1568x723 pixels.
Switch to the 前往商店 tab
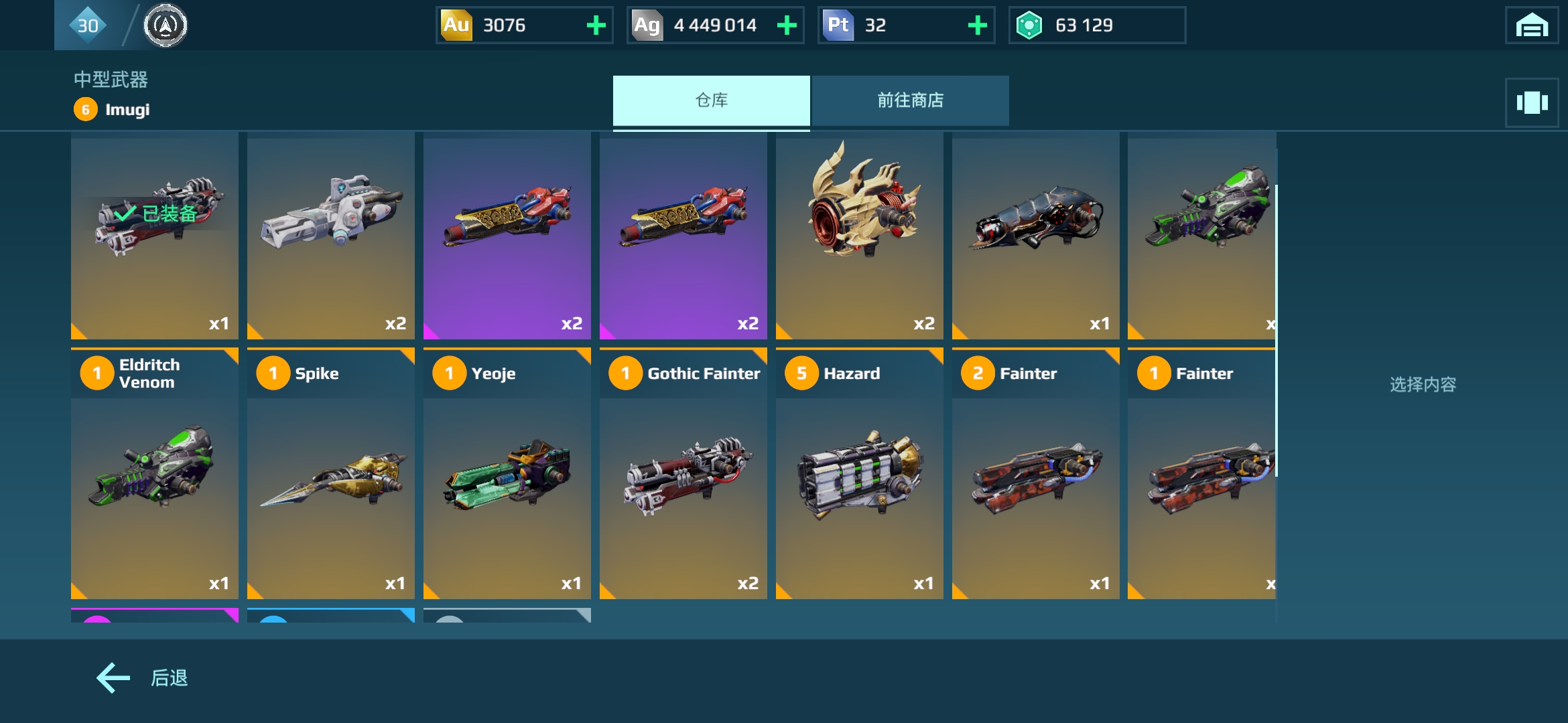pyautogui.click(x=910, y=100)
